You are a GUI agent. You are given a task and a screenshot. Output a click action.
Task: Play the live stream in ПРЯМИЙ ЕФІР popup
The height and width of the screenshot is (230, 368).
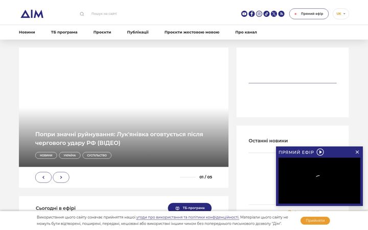(x=320, y=152)
